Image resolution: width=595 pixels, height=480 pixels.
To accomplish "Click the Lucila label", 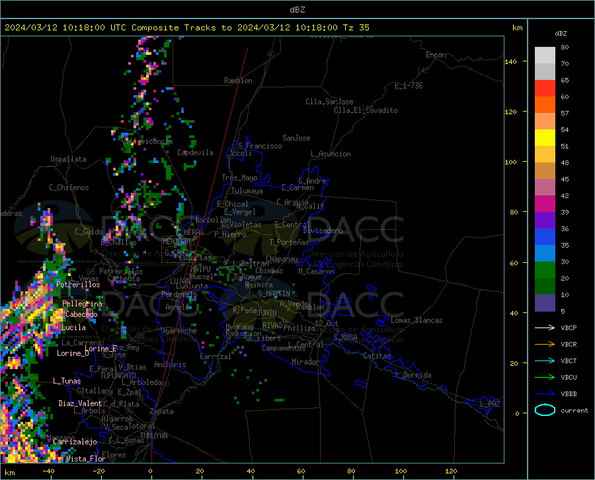I will point(73,327).
